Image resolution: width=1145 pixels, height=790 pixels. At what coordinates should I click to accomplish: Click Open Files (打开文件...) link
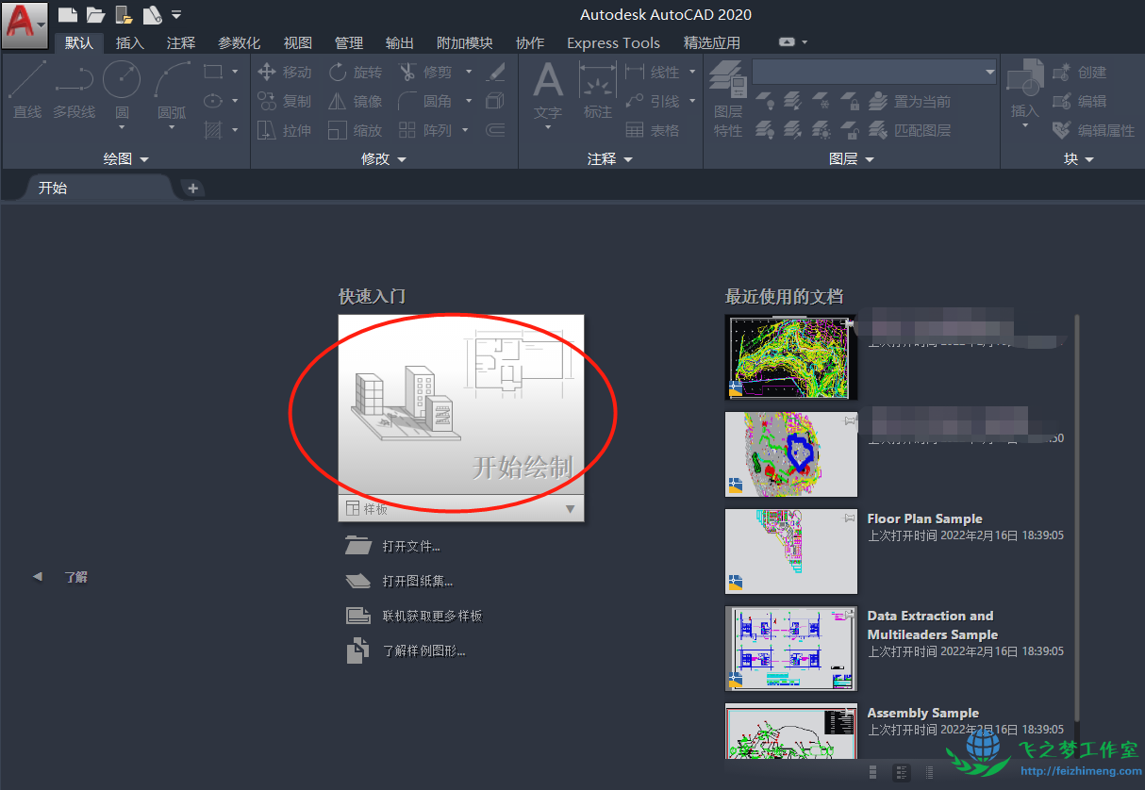(411, 546)
